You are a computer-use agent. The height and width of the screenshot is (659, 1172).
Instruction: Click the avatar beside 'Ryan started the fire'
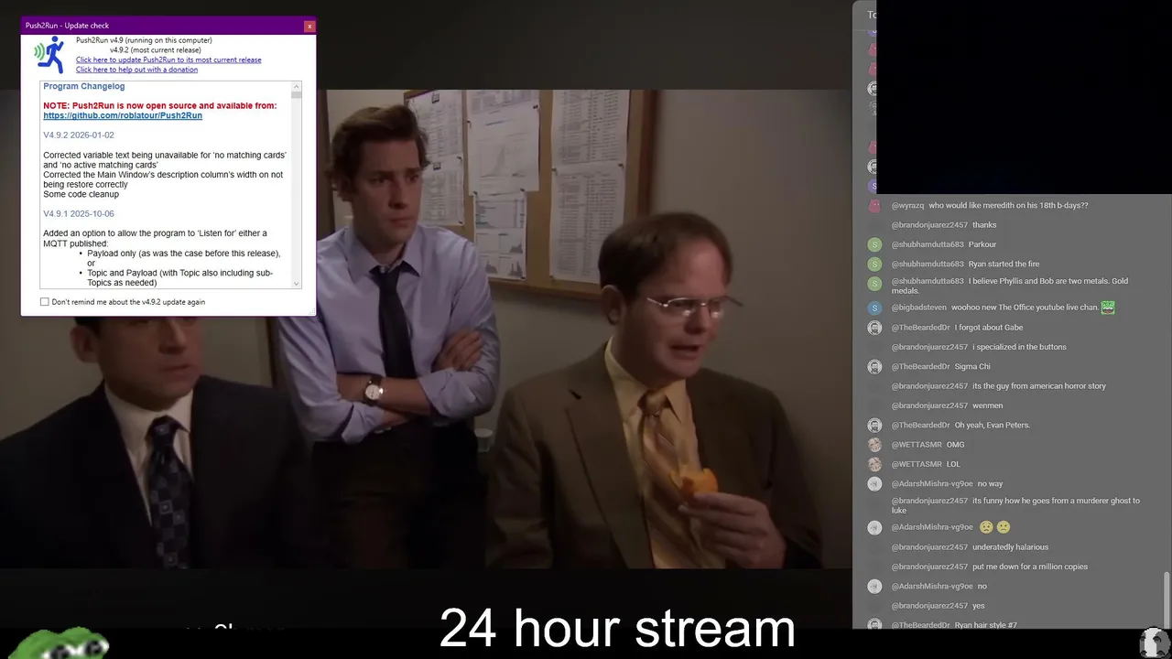point(874,265)
